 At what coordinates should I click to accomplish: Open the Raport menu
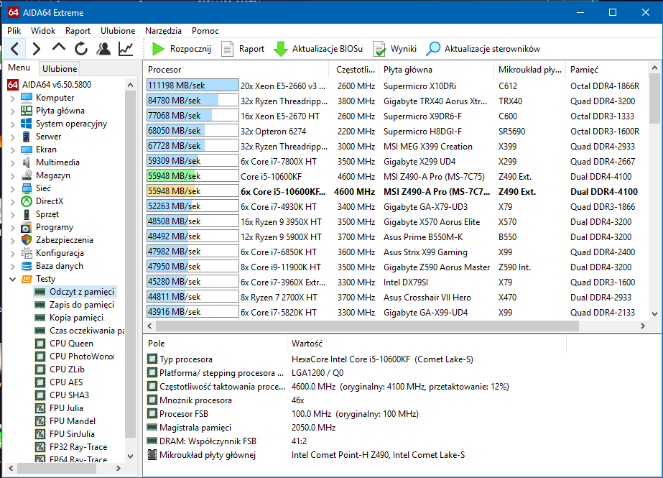pos(78,31)
